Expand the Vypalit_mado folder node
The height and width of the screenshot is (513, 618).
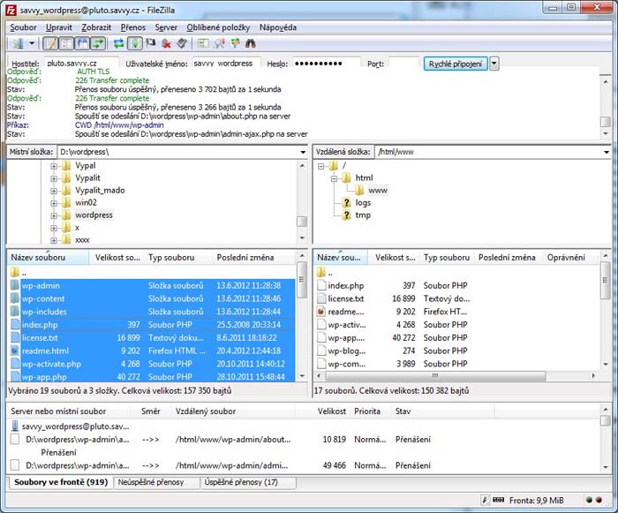(x=54, y=191)
